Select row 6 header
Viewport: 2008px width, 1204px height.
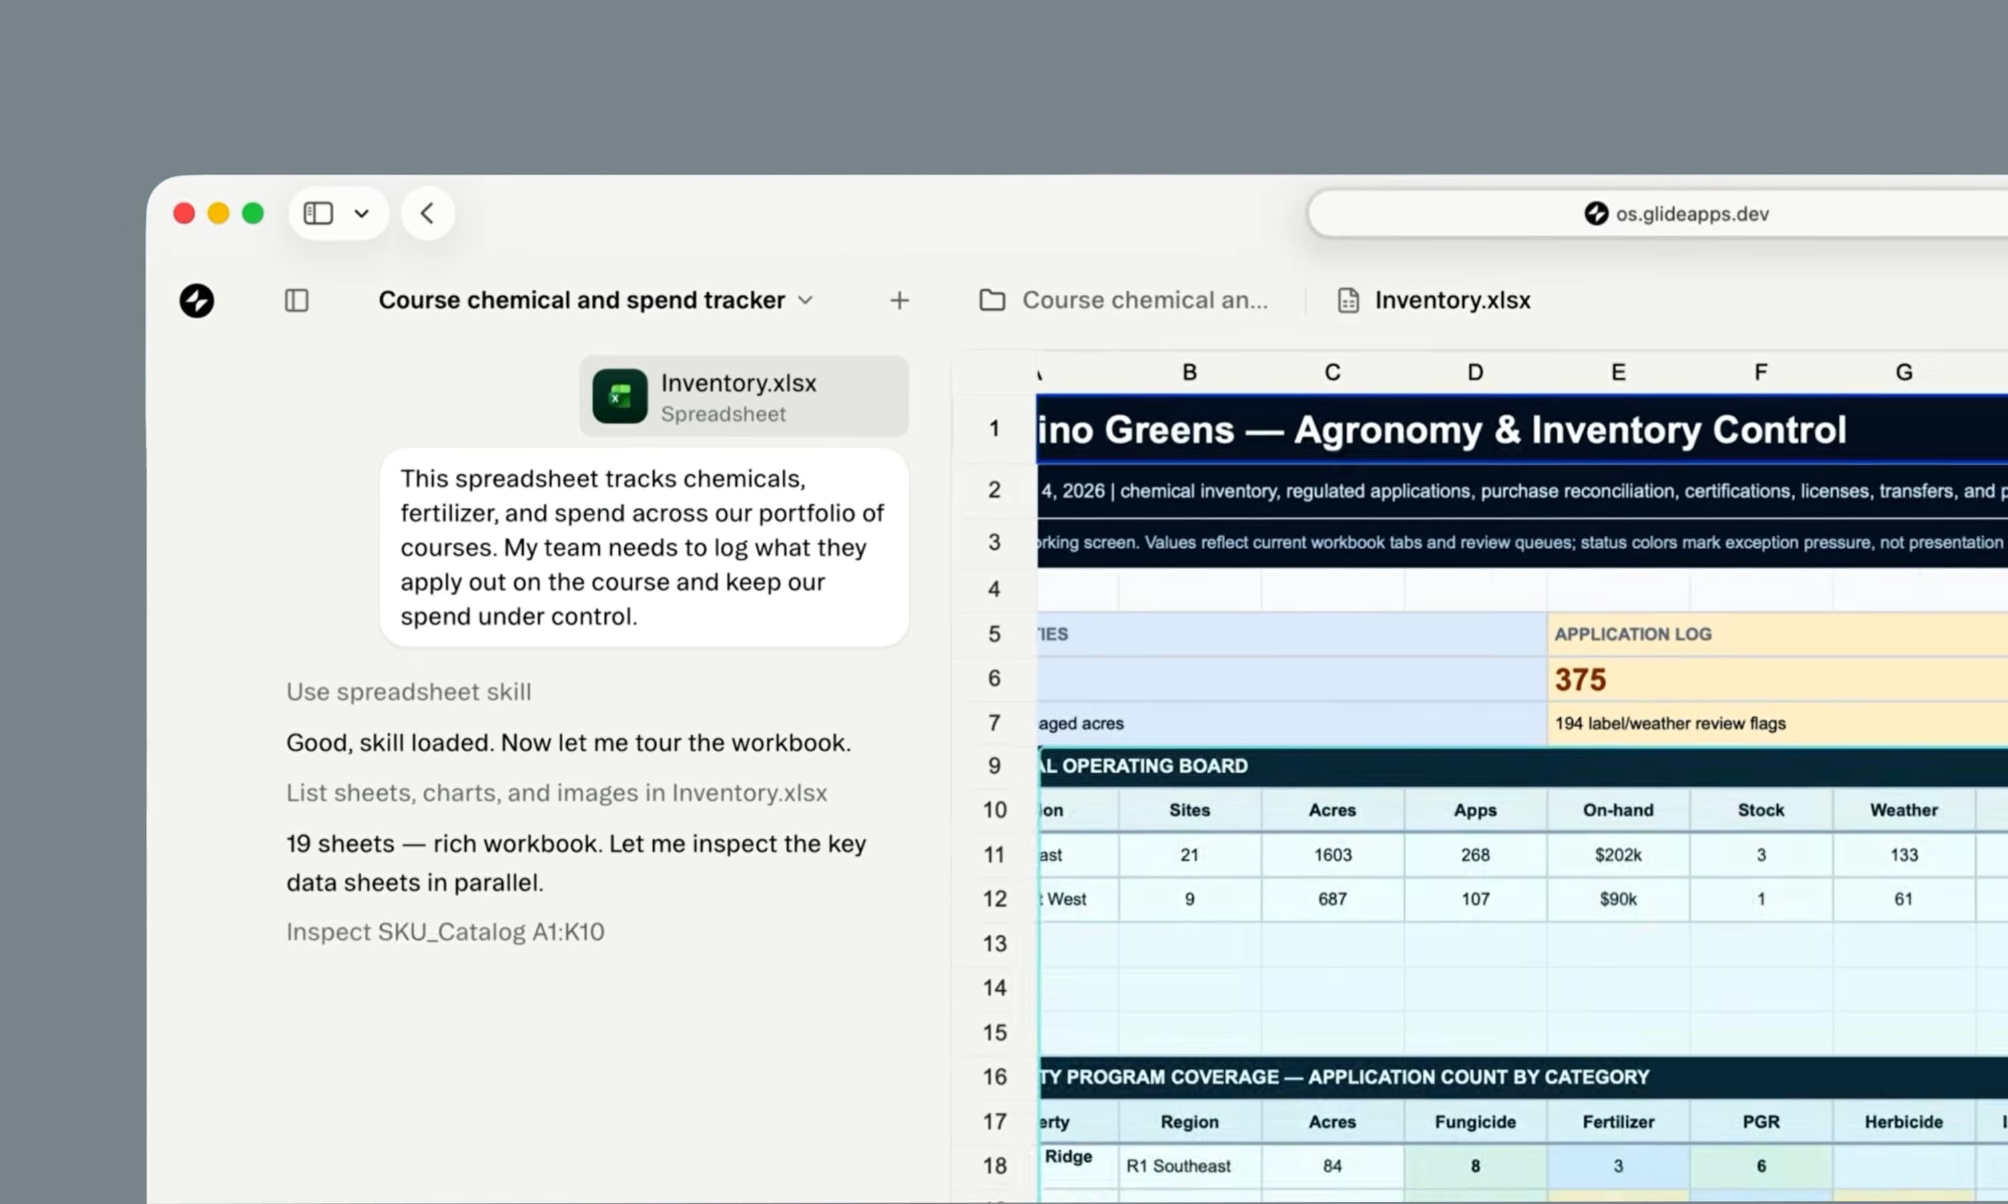tap(994, 678)
